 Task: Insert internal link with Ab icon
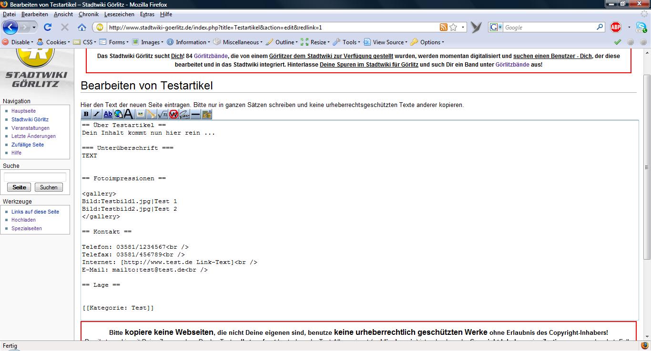(108, 114)
